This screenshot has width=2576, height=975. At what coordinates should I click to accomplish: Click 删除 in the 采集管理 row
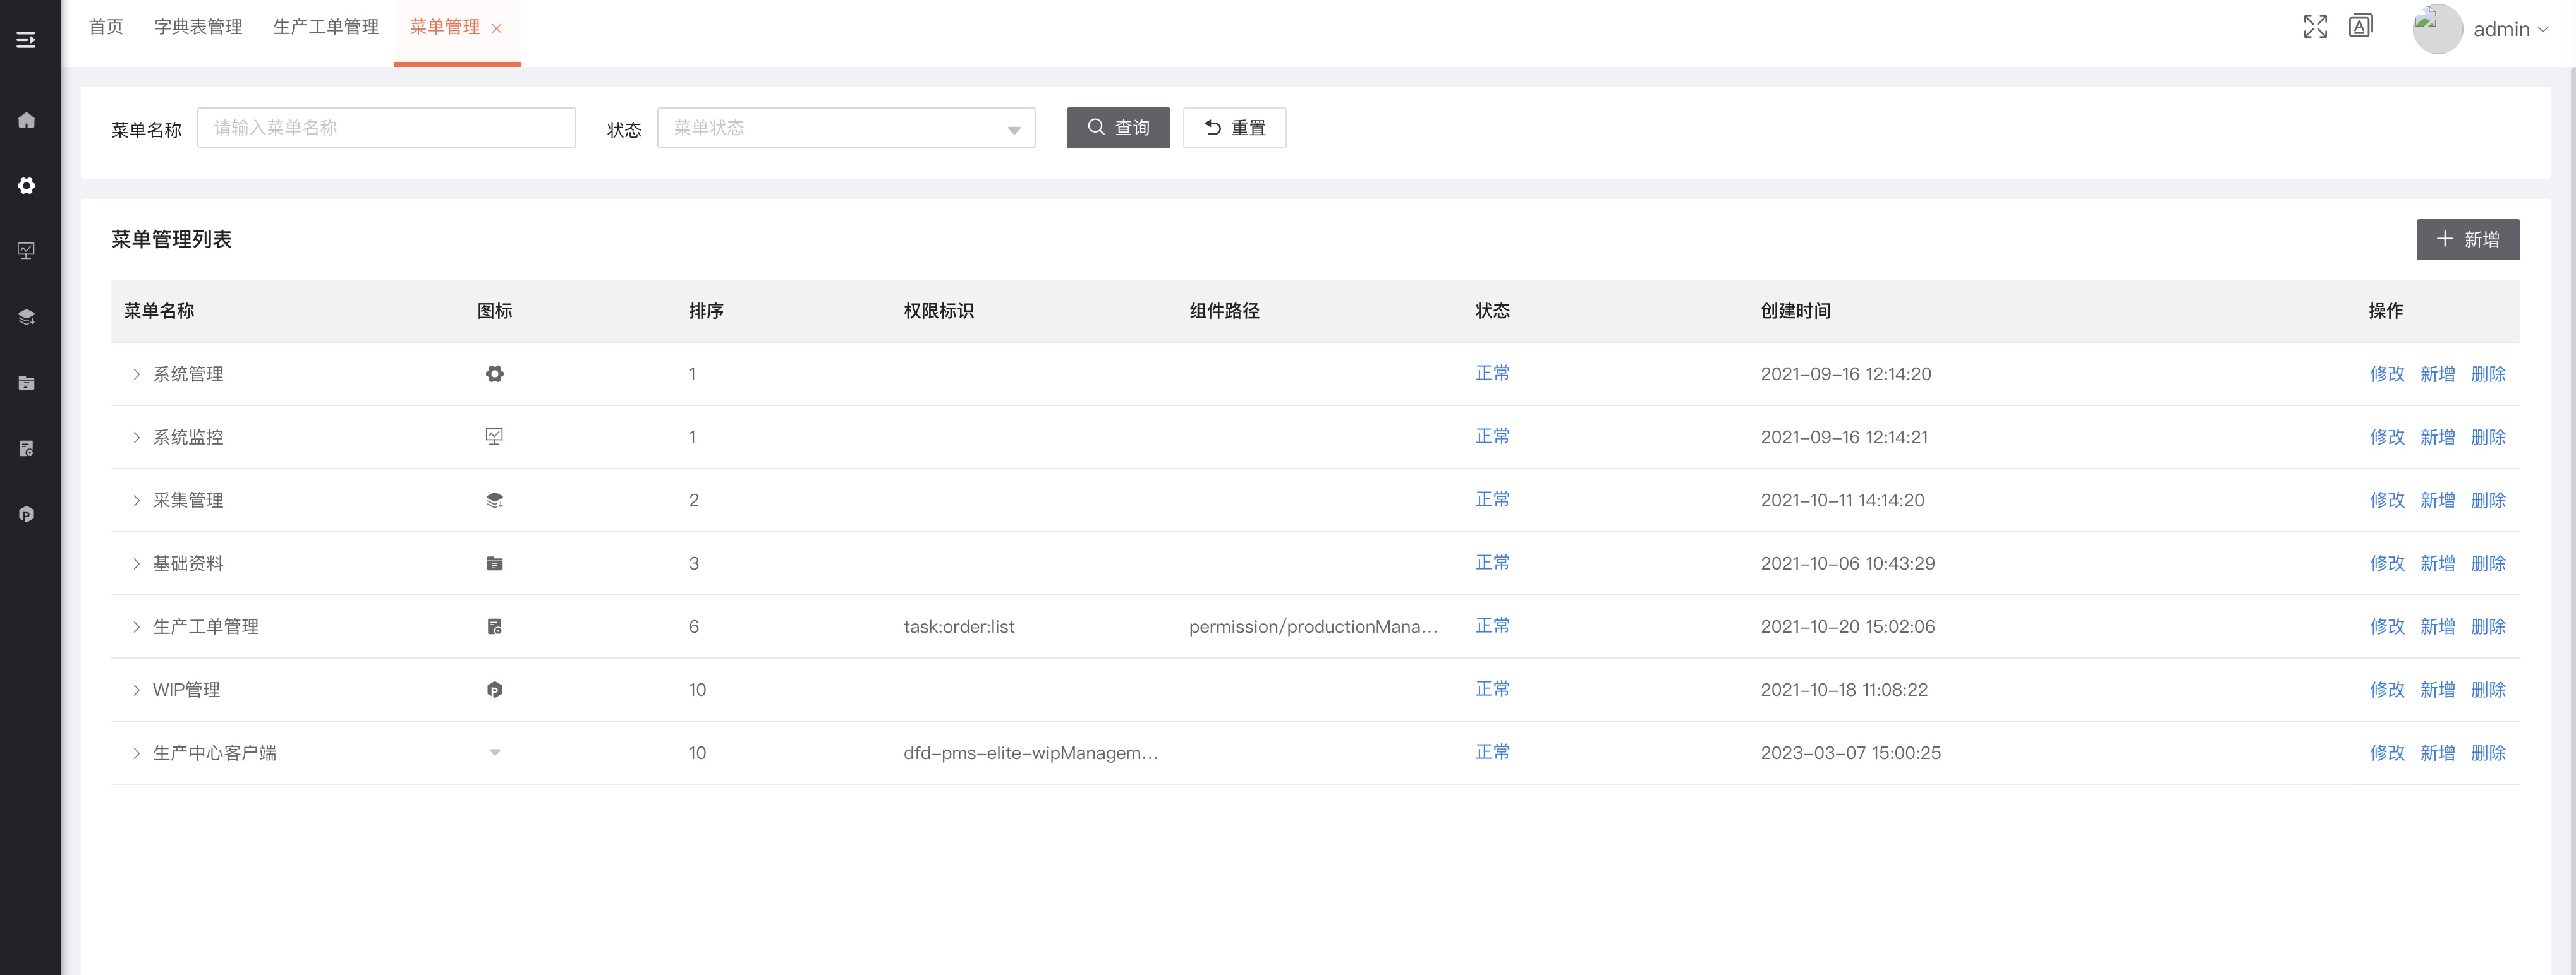(x=2488, y=501)
